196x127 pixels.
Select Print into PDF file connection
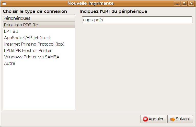point(21,25)
